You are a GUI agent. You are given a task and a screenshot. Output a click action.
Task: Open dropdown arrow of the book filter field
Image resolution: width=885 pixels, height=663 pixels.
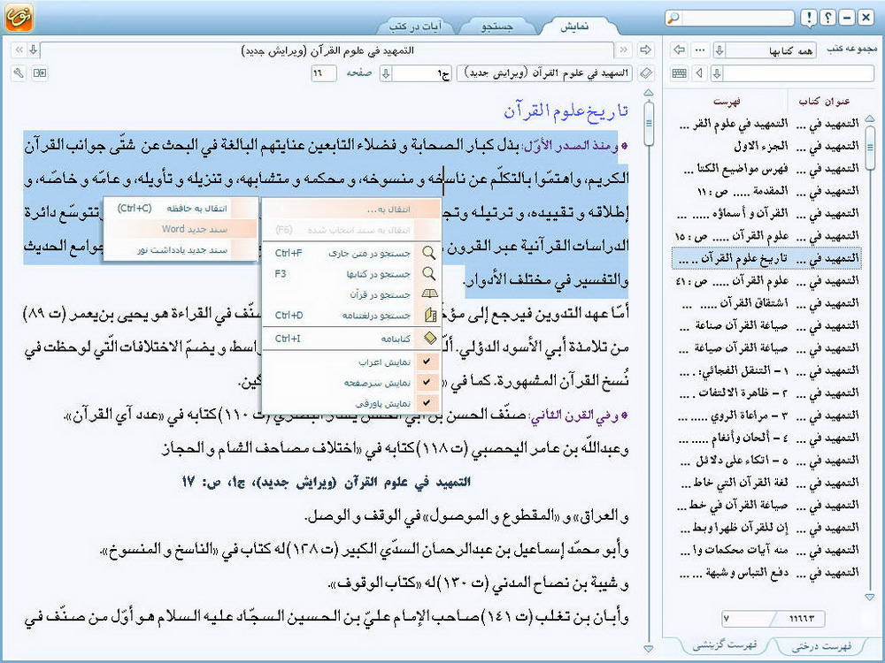click(718, 73)
